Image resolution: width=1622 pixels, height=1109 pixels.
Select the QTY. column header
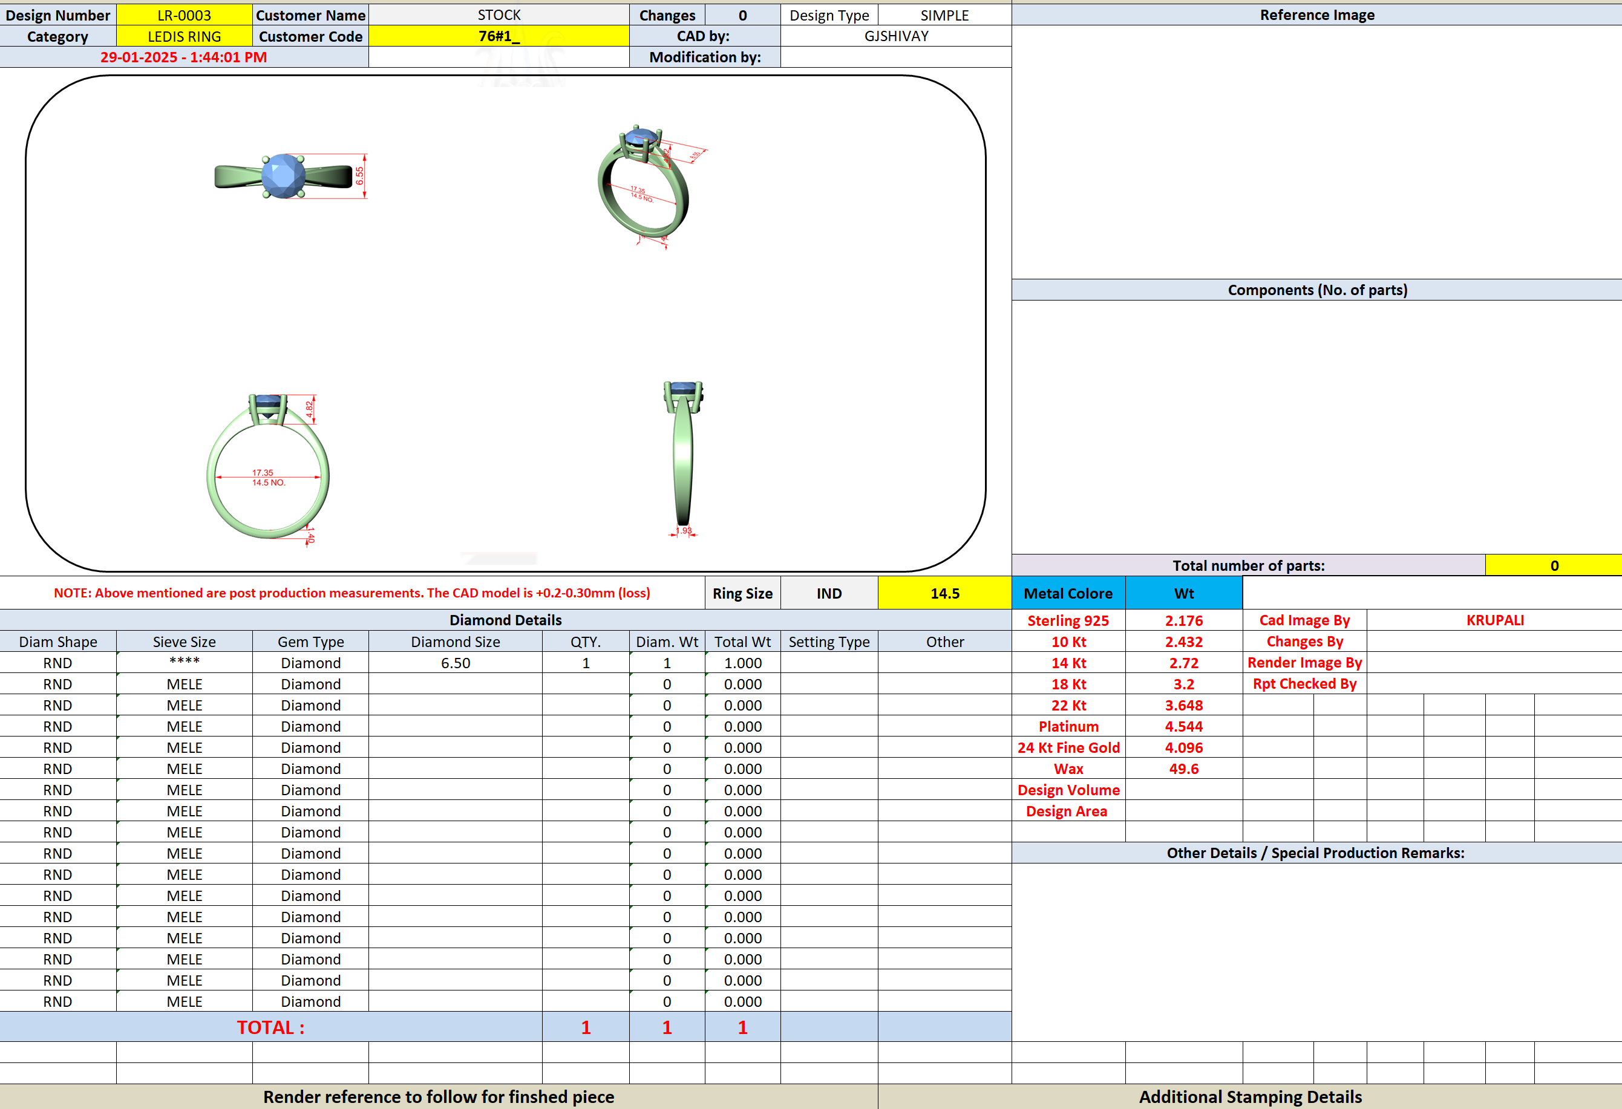pyautogui.click(x=586, y=642)
